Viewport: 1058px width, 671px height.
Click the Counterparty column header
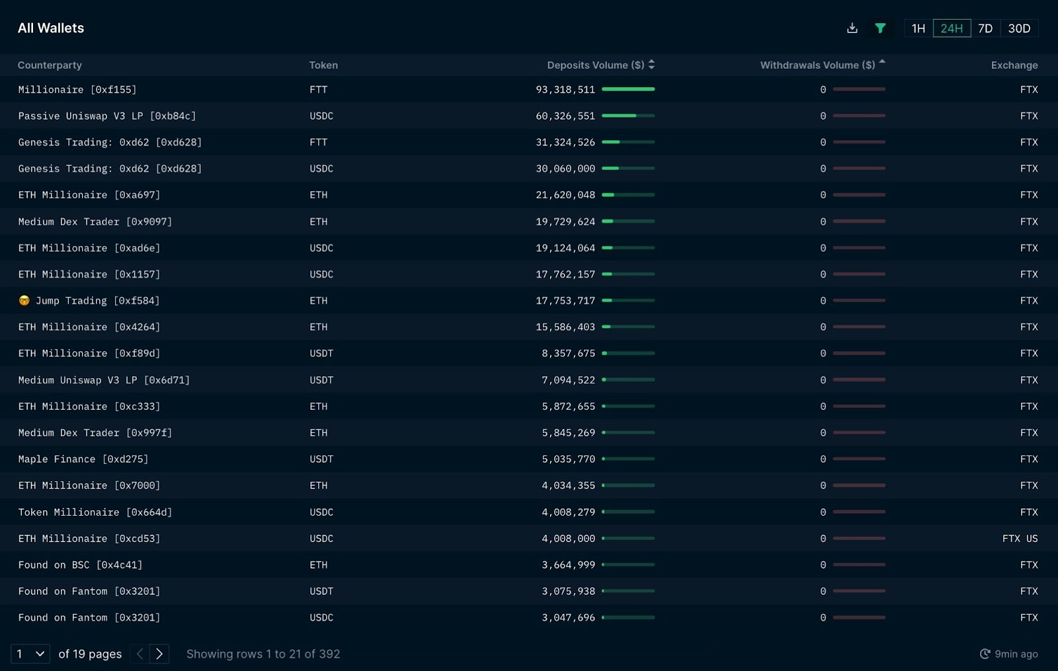[50, 65]
